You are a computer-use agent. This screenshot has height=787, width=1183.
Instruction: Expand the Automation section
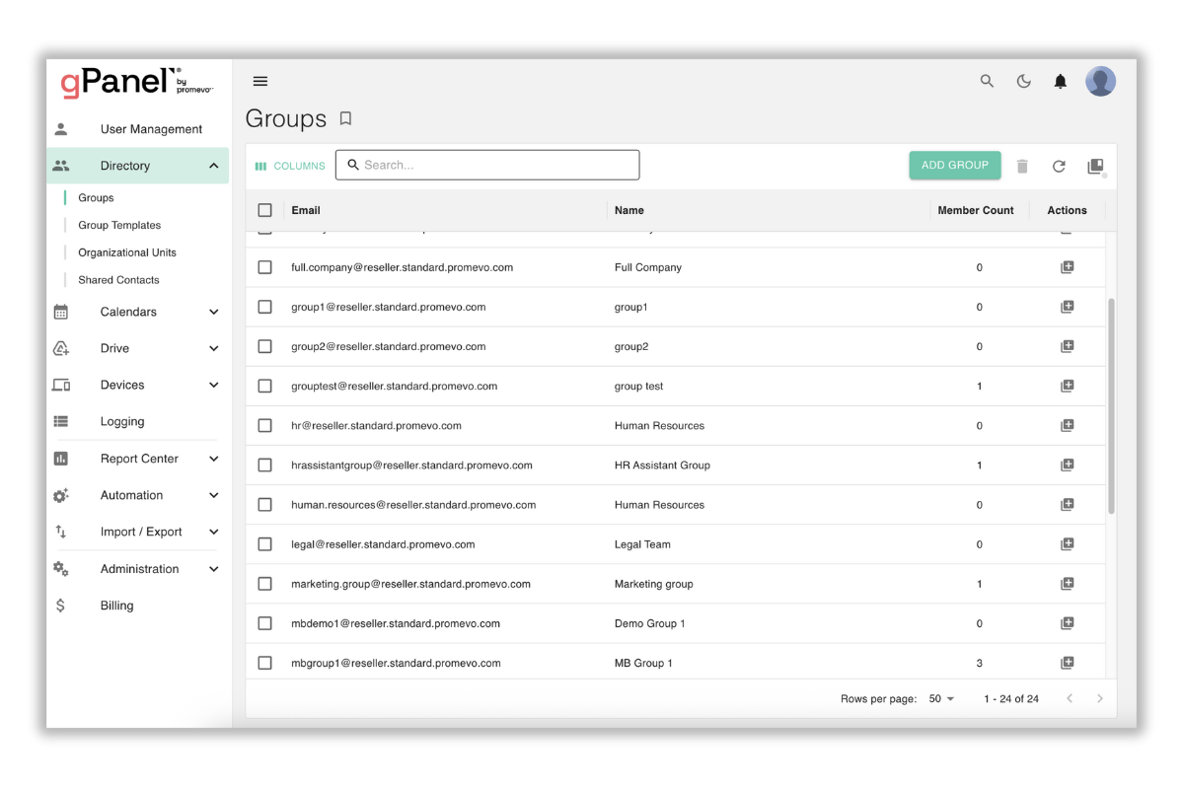click(x=213, y=495)
